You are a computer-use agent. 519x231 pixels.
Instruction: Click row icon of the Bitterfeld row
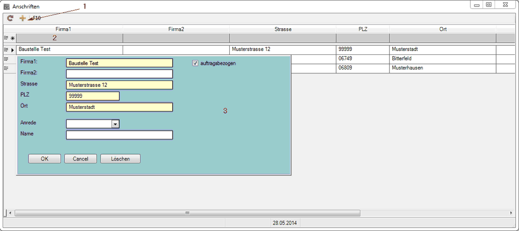[6, 59]
